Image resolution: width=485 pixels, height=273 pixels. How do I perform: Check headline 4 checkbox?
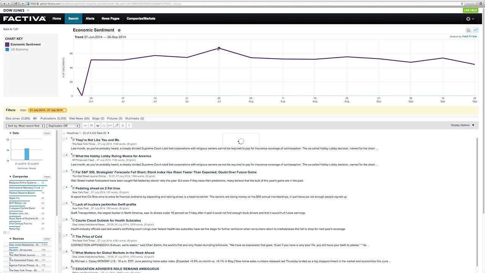click(x=64, y=188)
